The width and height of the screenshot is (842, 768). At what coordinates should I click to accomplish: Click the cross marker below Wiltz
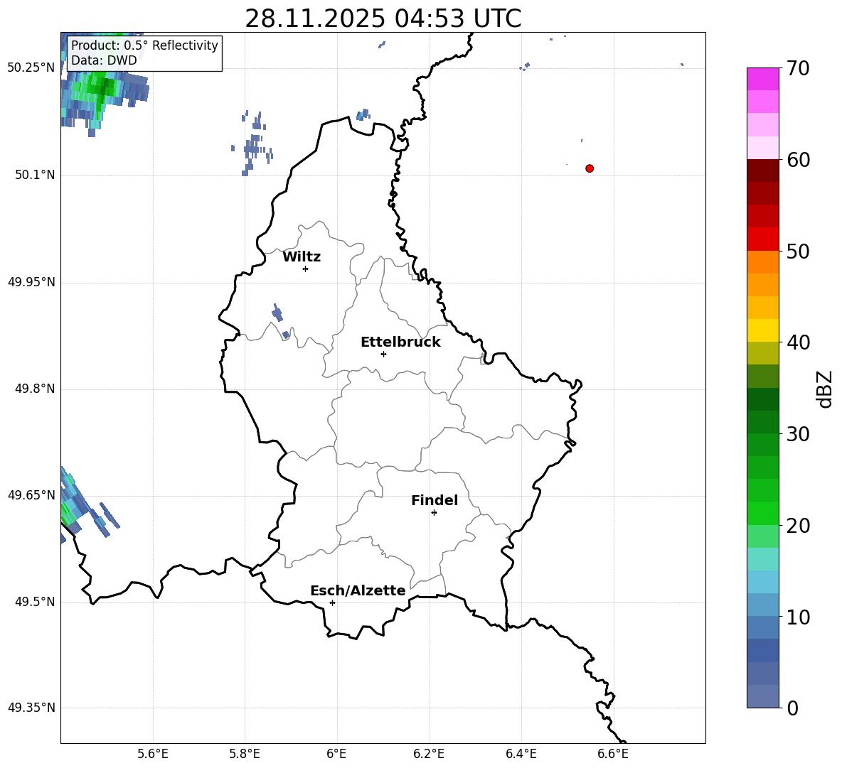[305, 269]
